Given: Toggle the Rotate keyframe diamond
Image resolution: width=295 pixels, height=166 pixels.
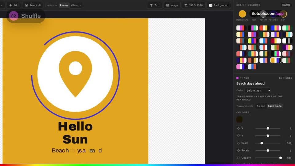Looking at the screenshot, I should click(x=238, y=151).
